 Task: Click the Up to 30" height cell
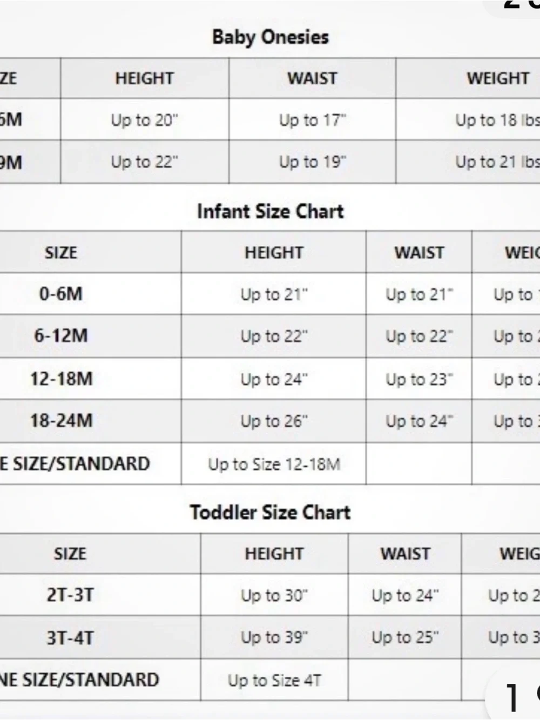click(274, 595)
